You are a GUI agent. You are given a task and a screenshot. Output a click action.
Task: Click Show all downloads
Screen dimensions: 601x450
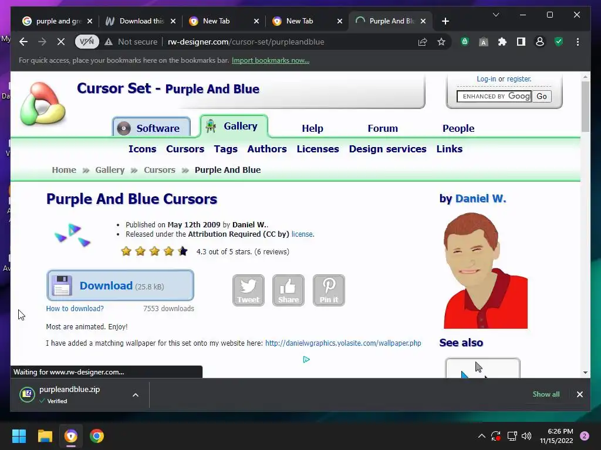(x=546, y=394)
